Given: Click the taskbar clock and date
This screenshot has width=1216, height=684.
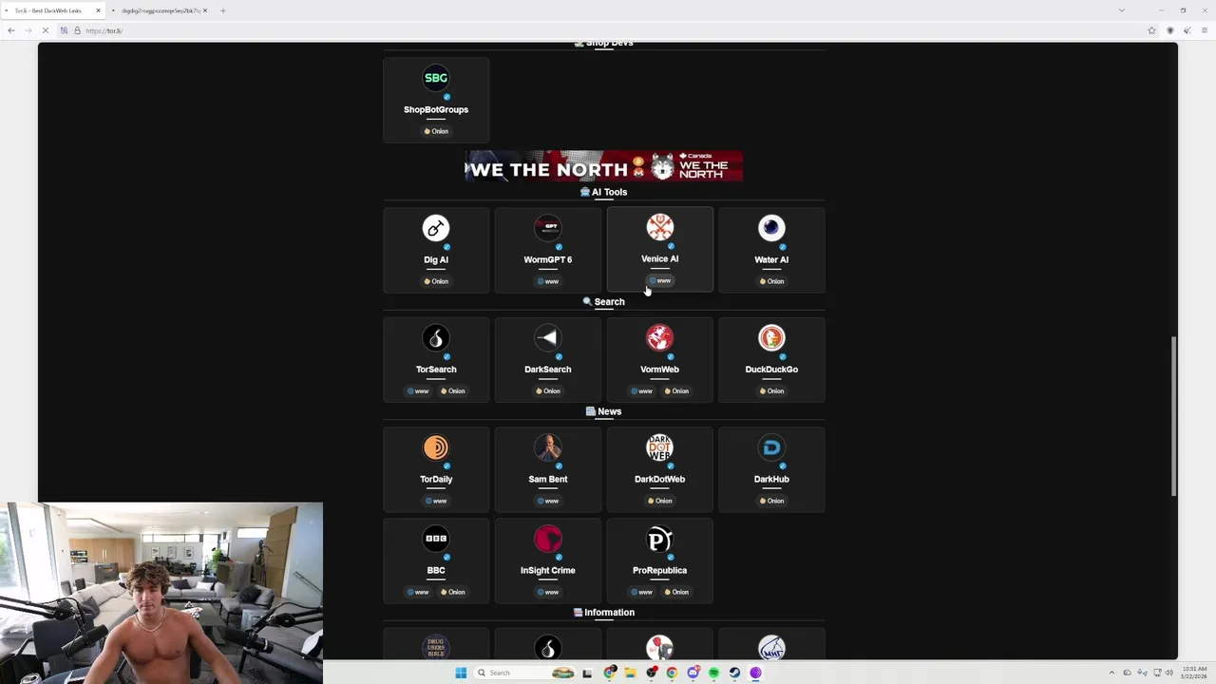Looking at the screenshot, I should click(1194, 673).
